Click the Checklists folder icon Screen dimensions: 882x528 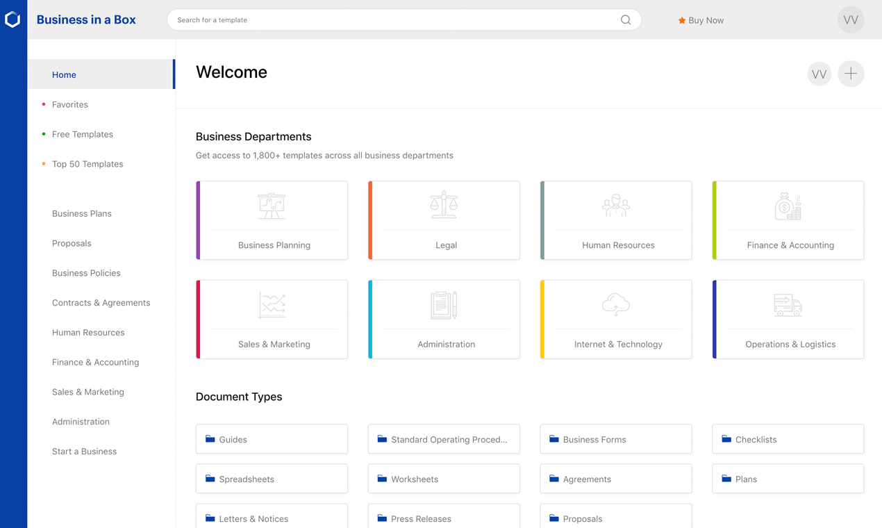click(726, 439)
